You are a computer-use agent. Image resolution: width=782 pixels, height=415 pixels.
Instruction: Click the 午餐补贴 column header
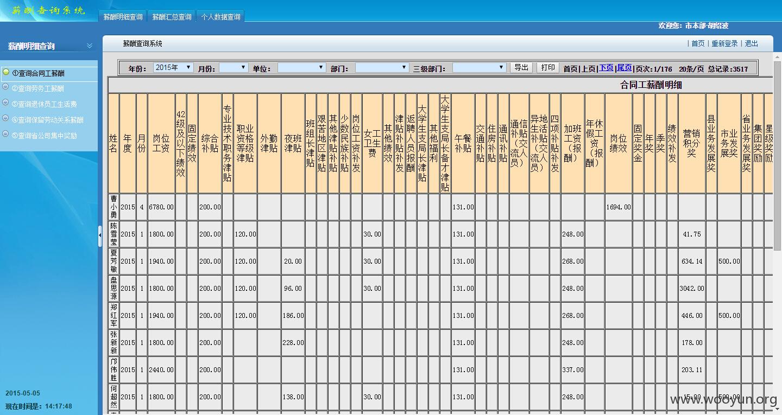pos(463,143)
